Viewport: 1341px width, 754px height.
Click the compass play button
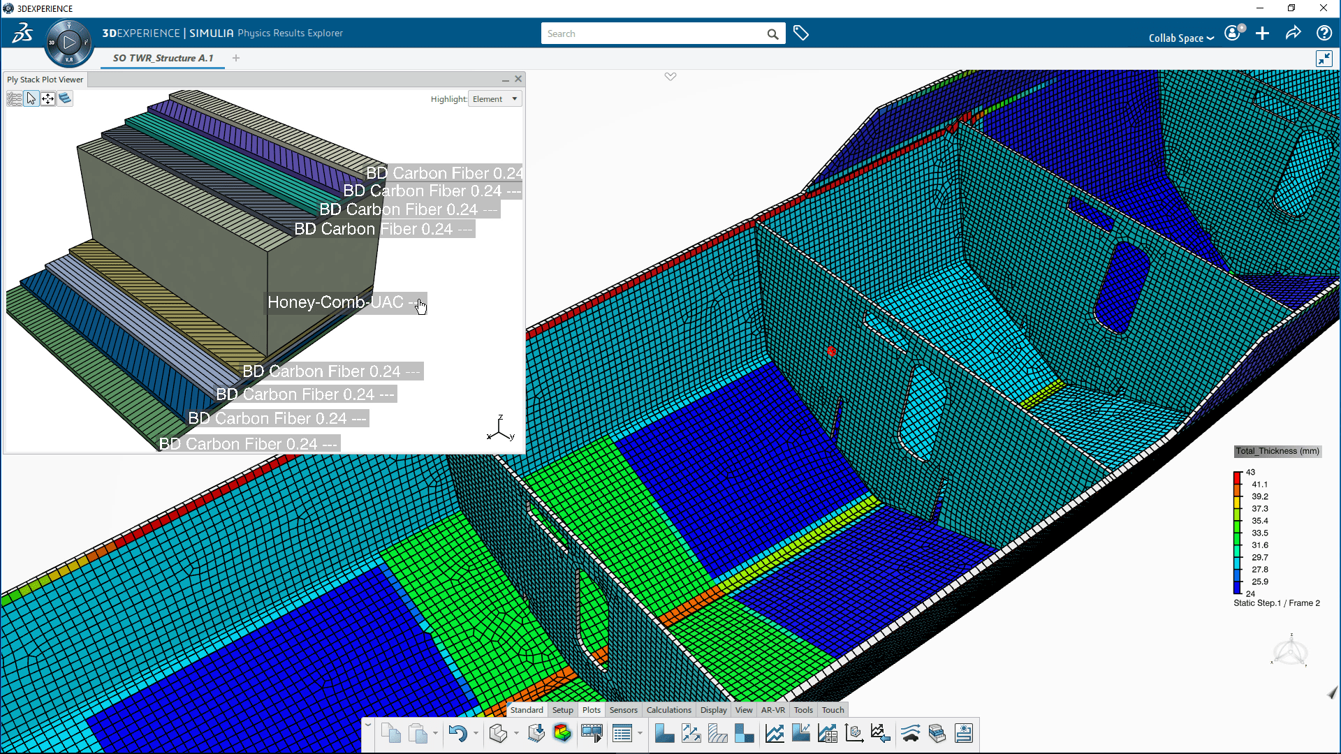click(x=68, y=43)
